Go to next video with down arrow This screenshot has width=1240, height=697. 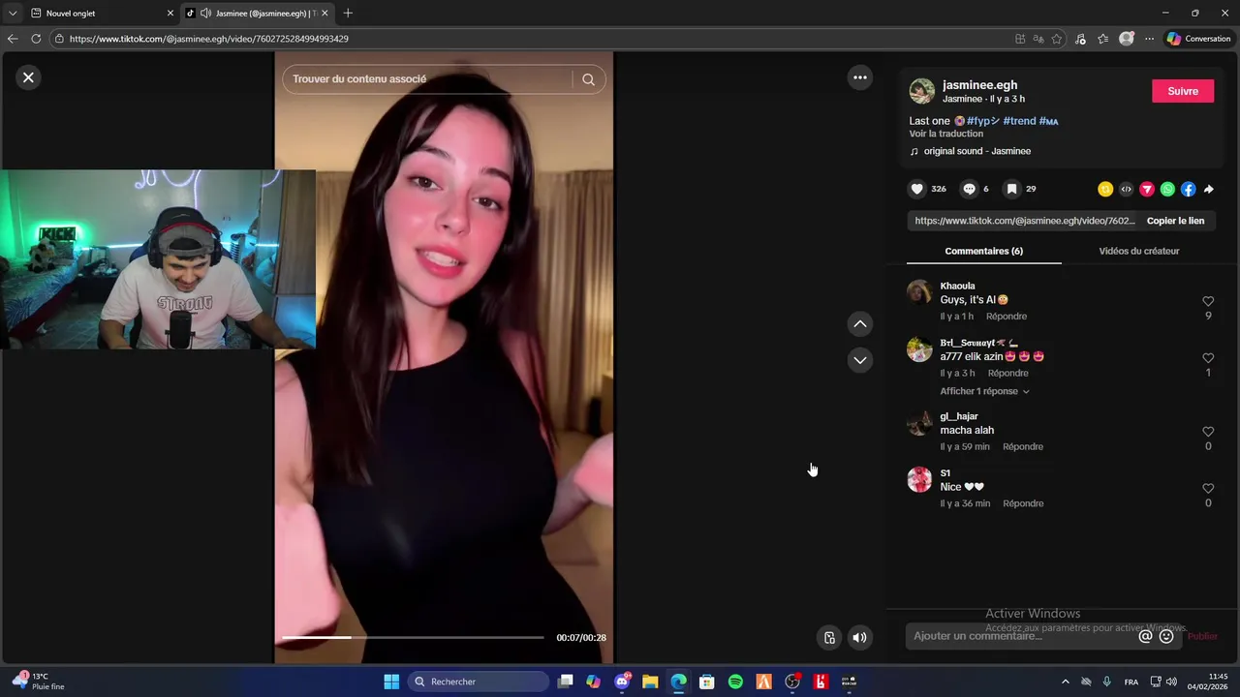[860, 360]
